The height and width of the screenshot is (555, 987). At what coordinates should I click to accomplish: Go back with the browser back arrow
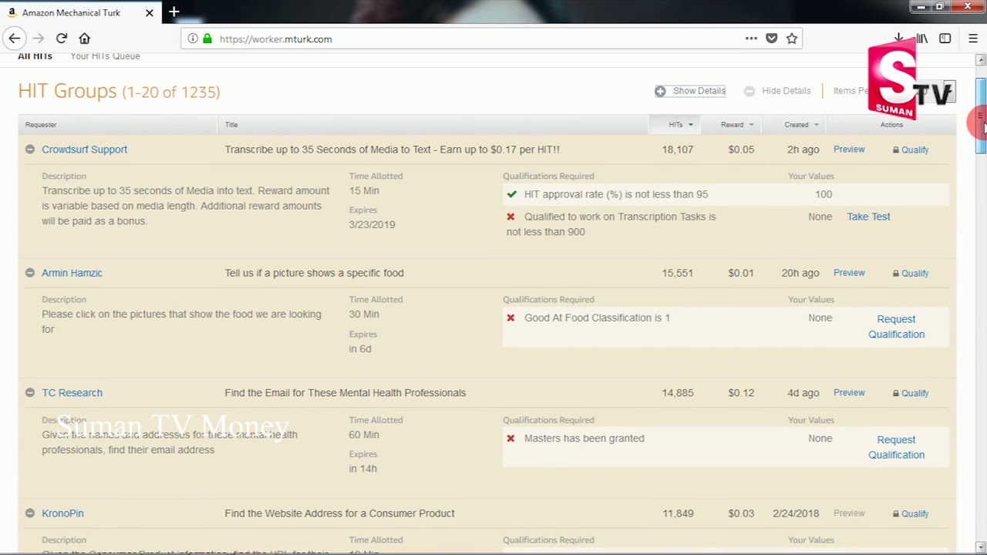click(x=14, y=39)
